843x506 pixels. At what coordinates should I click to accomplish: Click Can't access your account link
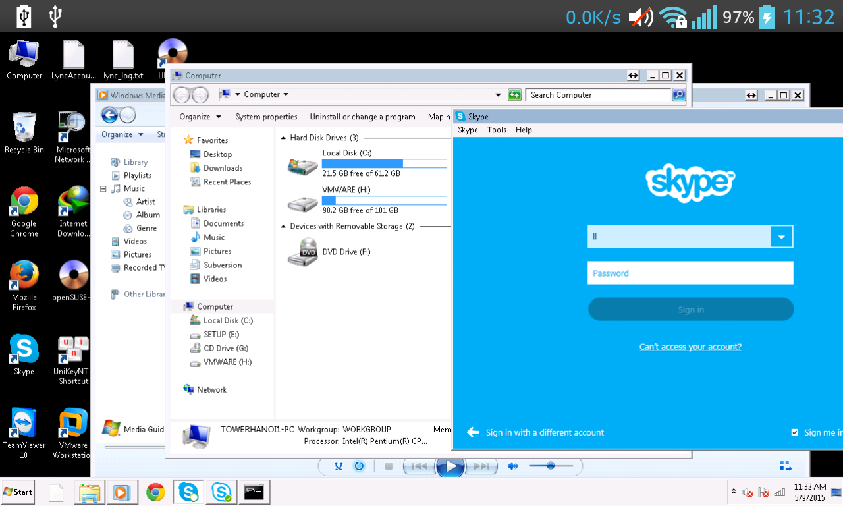(x=690, y=347)
